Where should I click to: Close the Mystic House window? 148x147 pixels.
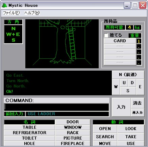tap(143, 5)
